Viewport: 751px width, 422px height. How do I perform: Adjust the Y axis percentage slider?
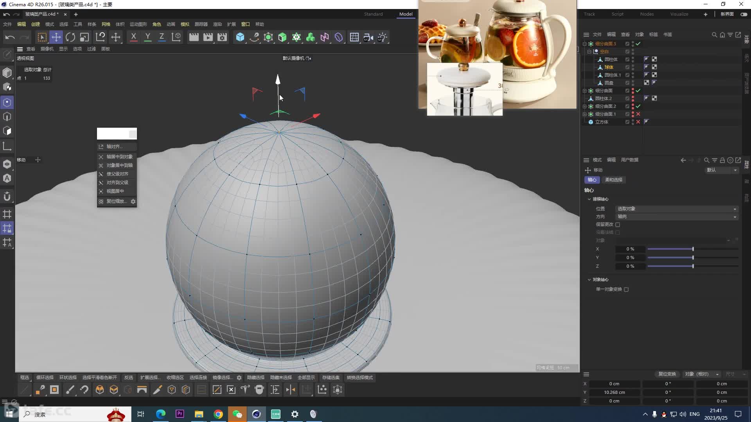click(693, 257)
